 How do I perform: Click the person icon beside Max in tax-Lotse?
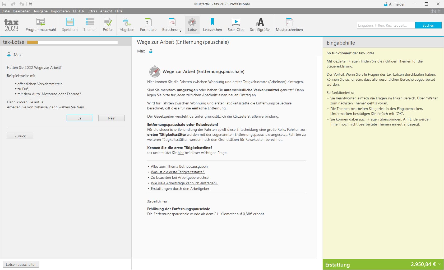(x=9, y=54)
